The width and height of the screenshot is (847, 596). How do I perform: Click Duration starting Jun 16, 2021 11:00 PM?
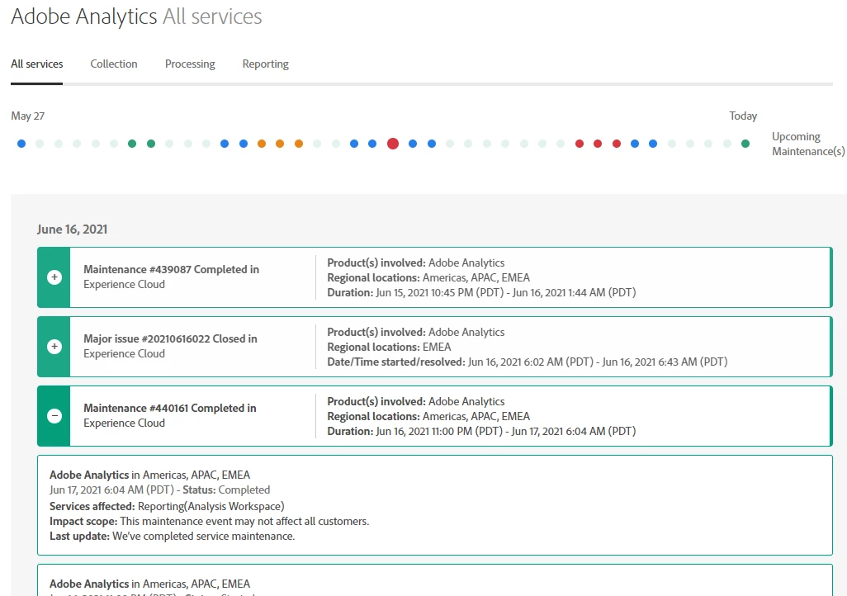(x=481, y=431)
